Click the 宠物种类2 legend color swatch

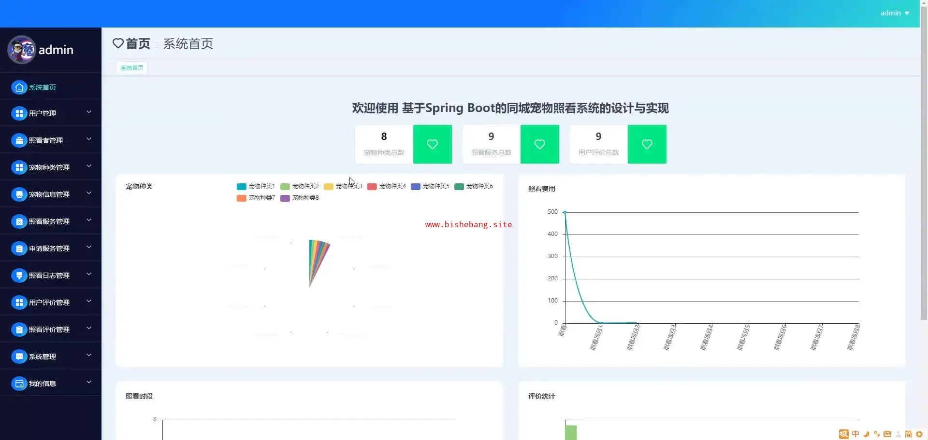point(285,187)
